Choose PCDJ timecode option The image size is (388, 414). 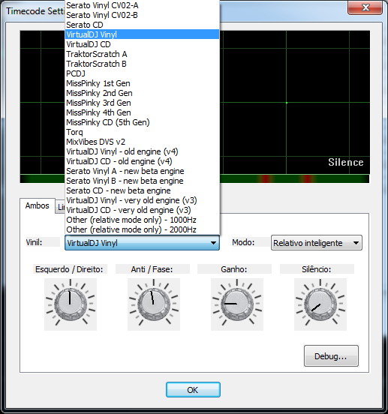click(142, 73)
